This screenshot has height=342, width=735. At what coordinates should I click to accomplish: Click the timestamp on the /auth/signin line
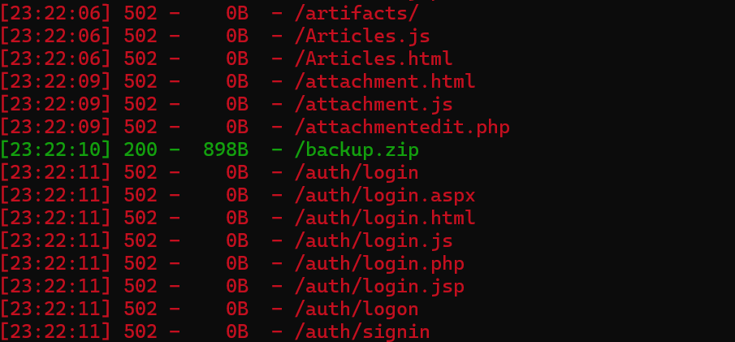point(55,332)
